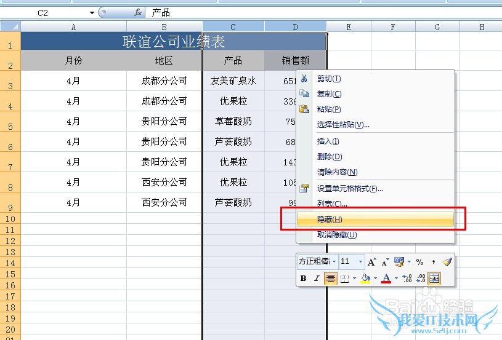Click the Decrease Decimal icon

(x=421, y=279)
